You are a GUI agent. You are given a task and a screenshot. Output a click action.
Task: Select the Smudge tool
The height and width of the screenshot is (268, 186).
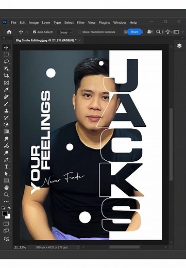pos(6,139)
